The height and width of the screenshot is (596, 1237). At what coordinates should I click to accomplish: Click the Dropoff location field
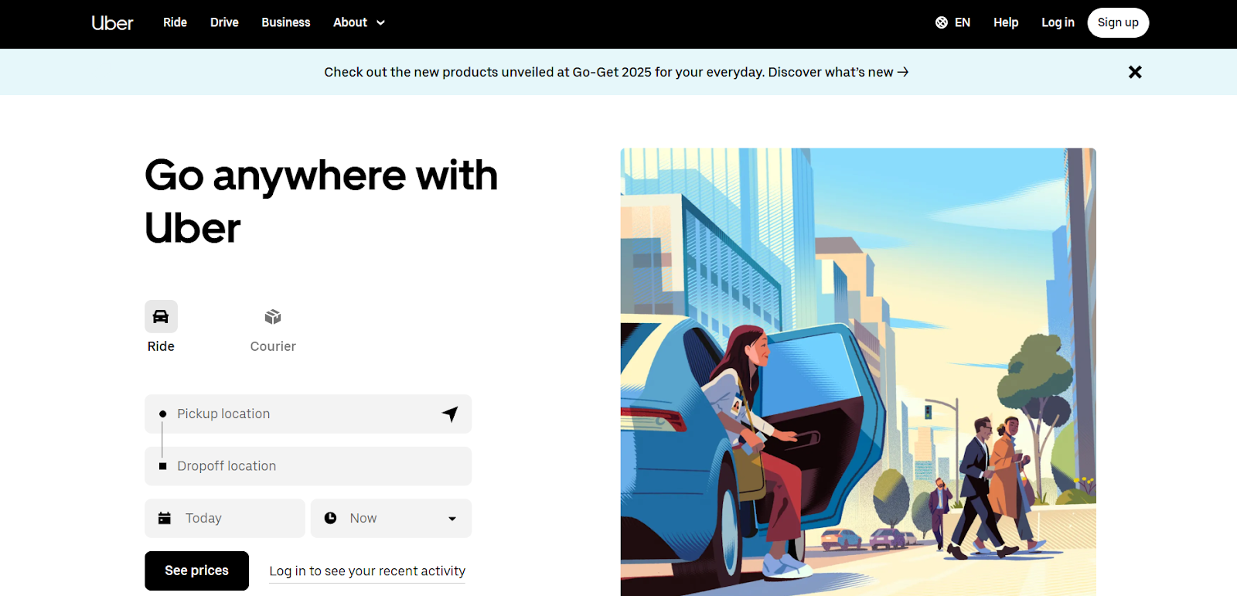click(x=308, y=466)
